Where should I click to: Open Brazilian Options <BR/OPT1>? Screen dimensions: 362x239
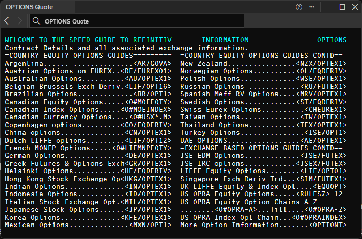click(152, 94)
